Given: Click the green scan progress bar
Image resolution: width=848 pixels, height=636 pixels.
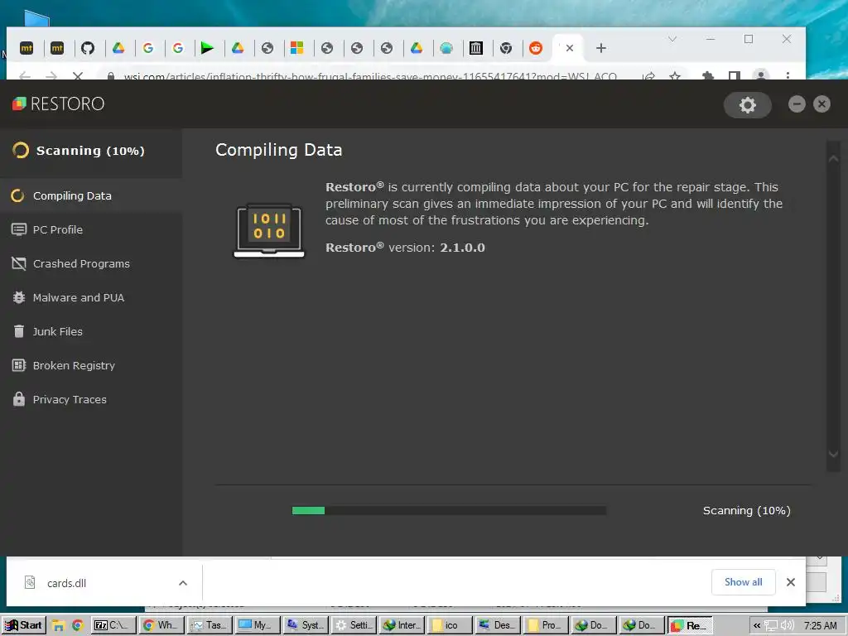Looking at the screenshot, I should [449, 510].
